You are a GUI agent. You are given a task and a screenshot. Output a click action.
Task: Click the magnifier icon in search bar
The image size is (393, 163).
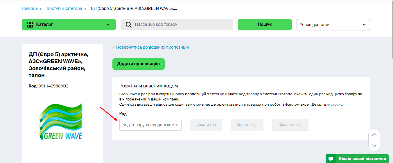coord(129,25)
